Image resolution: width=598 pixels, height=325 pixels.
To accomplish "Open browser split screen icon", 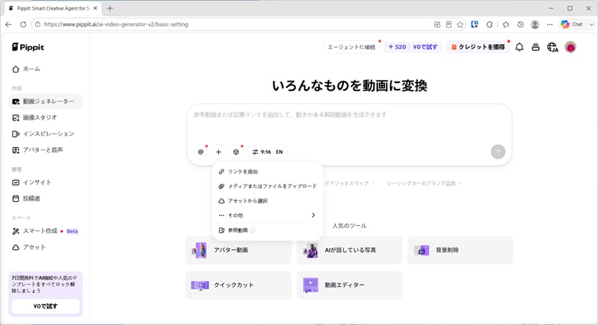I will point(437,25).
